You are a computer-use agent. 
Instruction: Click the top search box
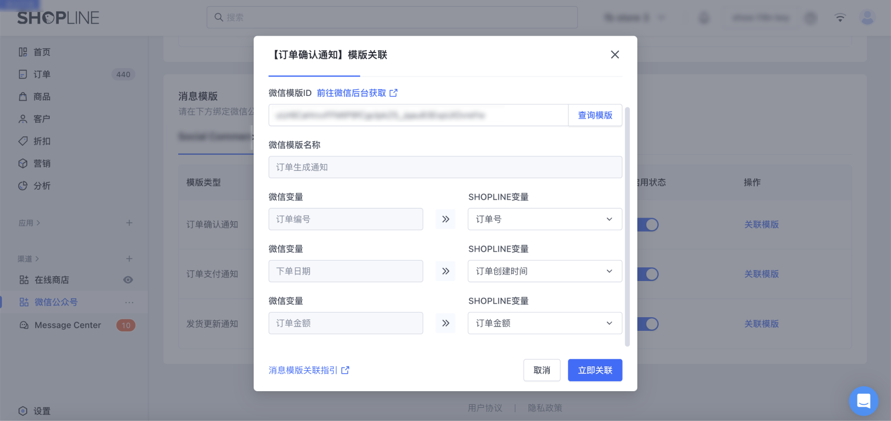pos(392,17)
